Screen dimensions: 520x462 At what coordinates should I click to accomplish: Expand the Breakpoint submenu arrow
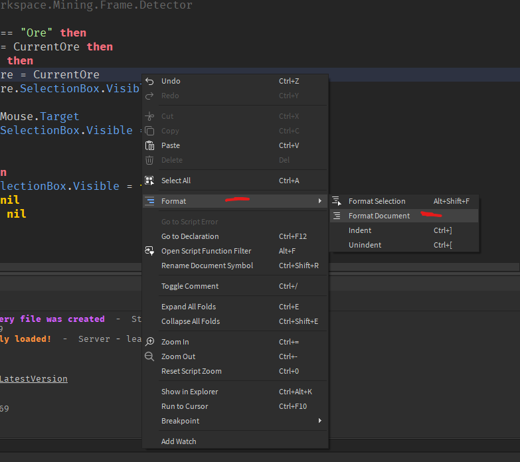(x=319, y=421)
